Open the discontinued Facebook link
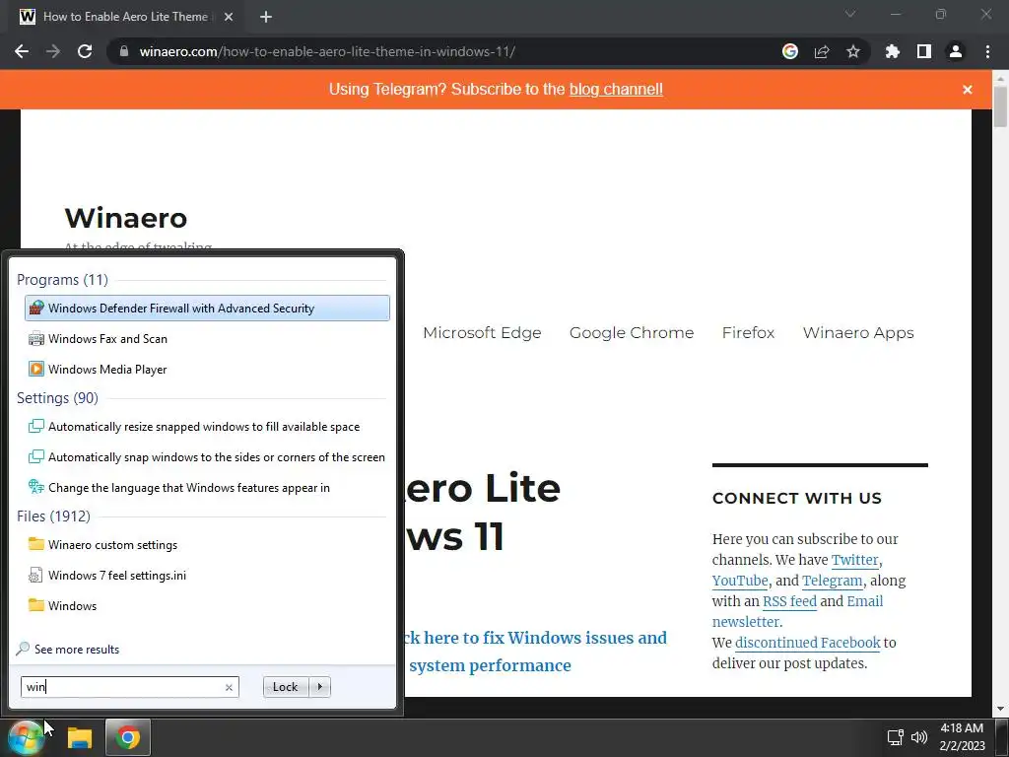The width and height of the screenshot is (1009, 757). point(808,643)
